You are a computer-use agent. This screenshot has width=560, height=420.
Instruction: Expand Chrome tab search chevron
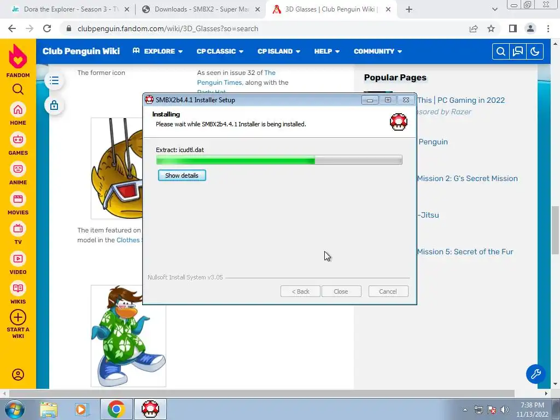click(494, 10)
